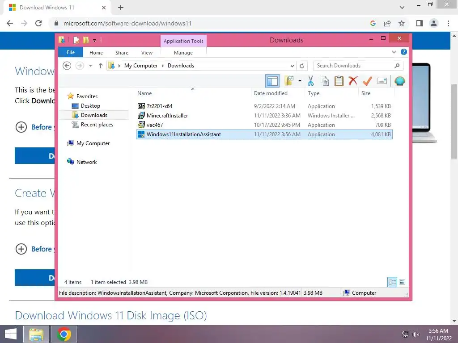Select My Computer in navigation pane

click(x=93, y=143)
